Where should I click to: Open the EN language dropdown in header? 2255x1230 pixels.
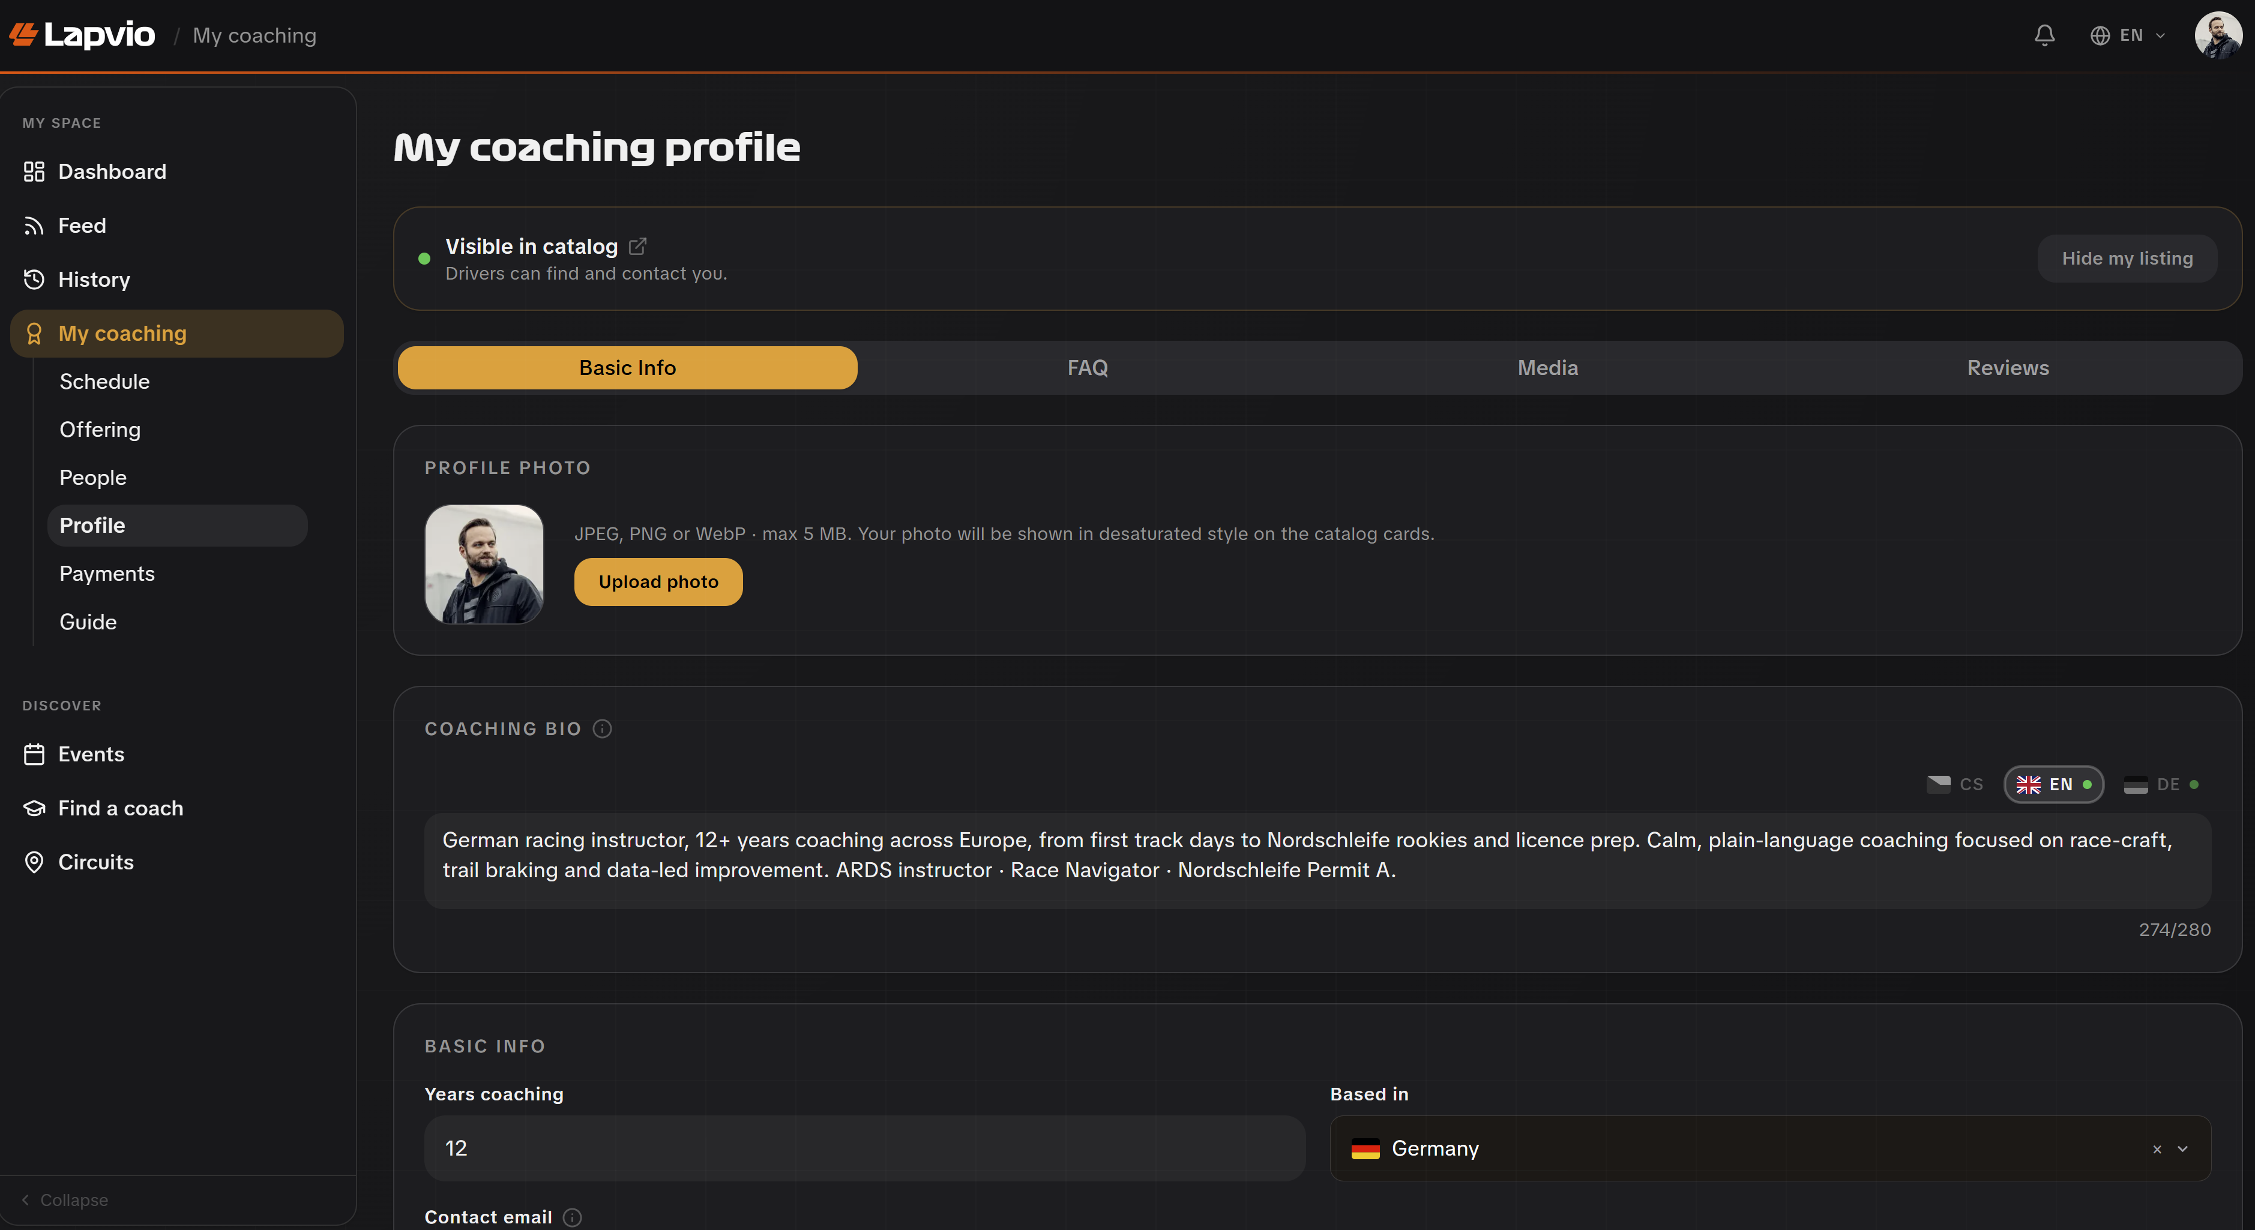tap(2128, 35)
